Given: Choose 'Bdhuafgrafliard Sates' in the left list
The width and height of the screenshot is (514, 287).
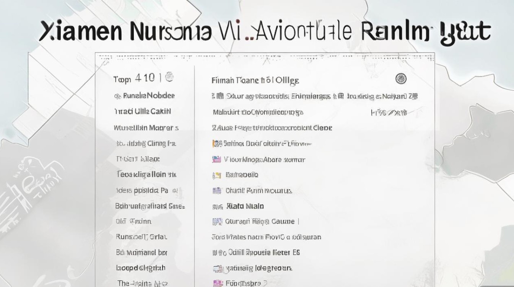Looking at the screenshot, I should 150,206.
